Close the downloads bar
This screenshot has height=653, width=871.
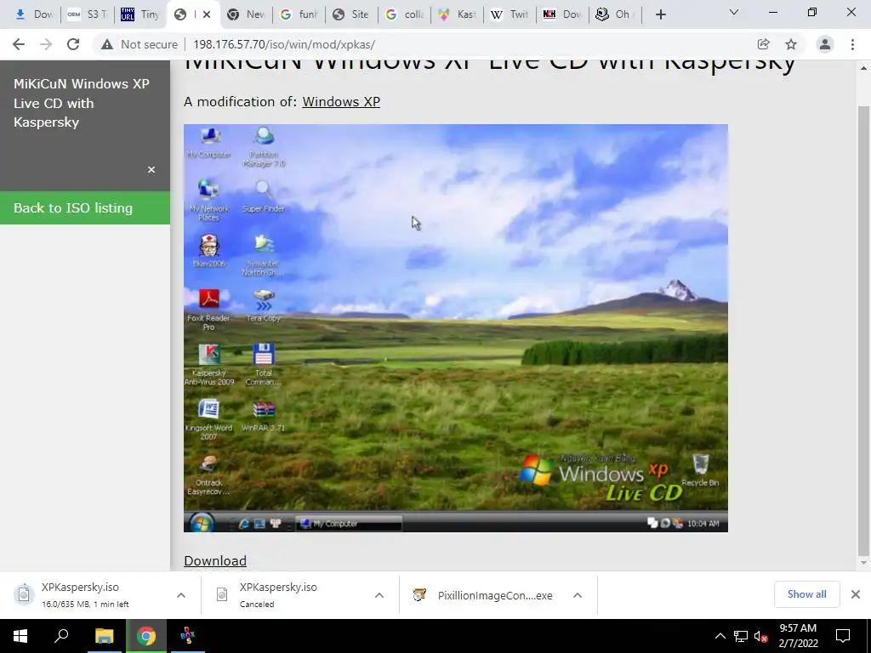click(x=856, y=594)
